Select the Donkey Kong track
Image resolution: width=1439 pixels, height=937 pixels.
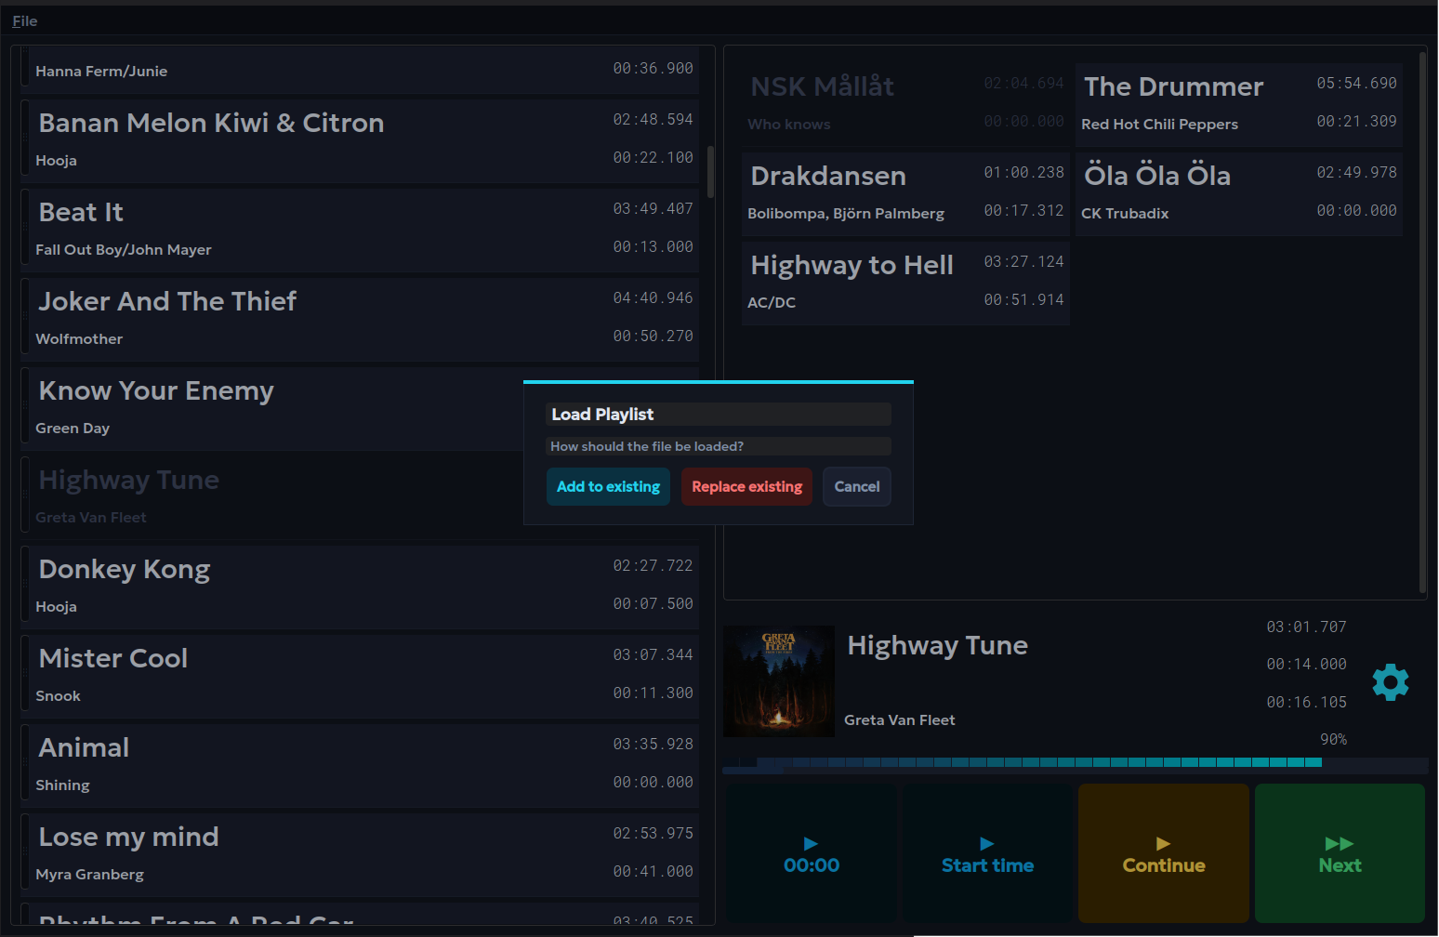point(359,587)
